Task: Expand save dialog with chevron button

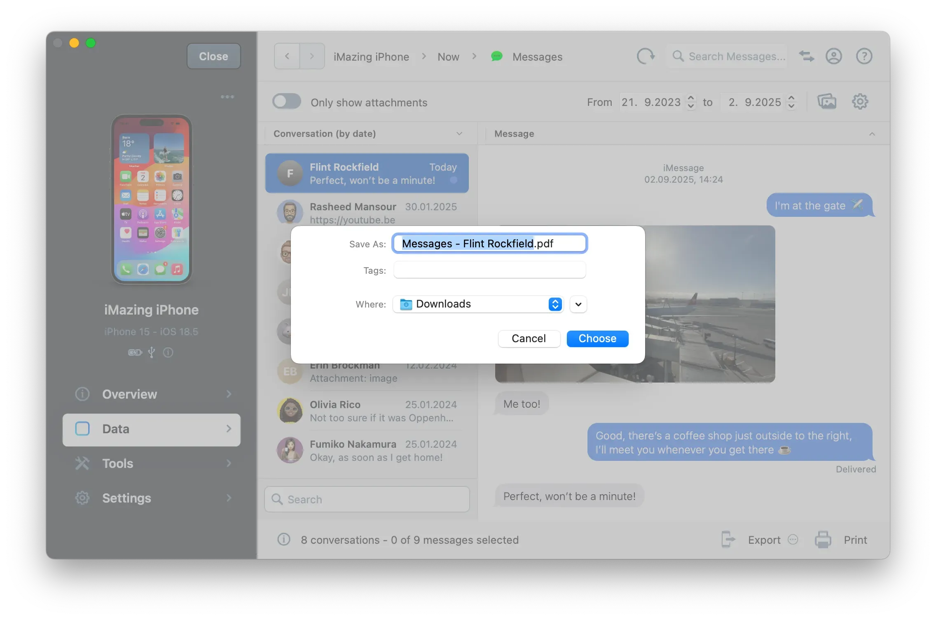Action: (x=578, y=304)
